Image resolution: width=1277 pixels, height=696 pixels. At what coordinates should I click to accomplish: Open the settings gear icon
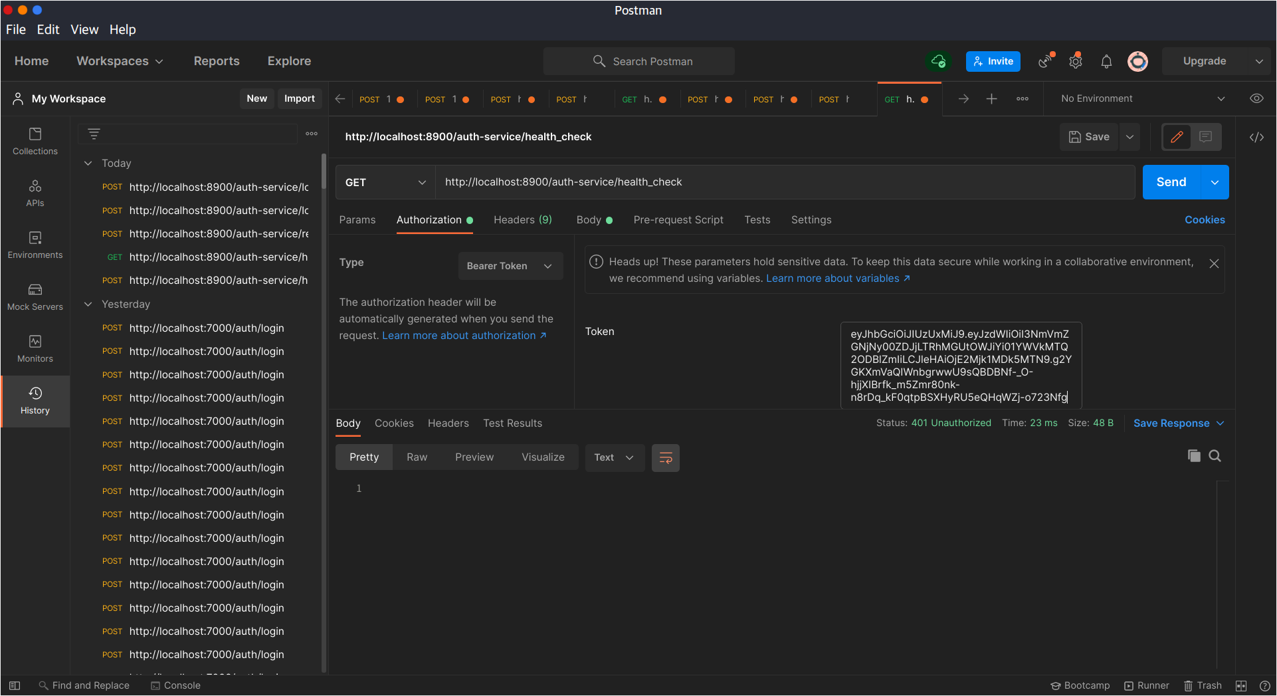pos(1076,61)
